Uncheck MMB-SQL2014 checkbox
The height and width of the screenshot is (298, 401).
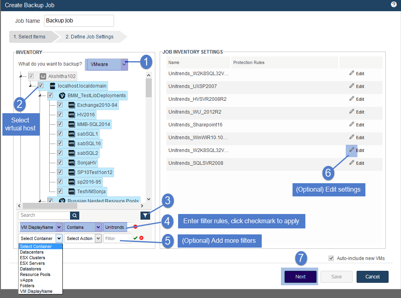click(x=60, y=124)
